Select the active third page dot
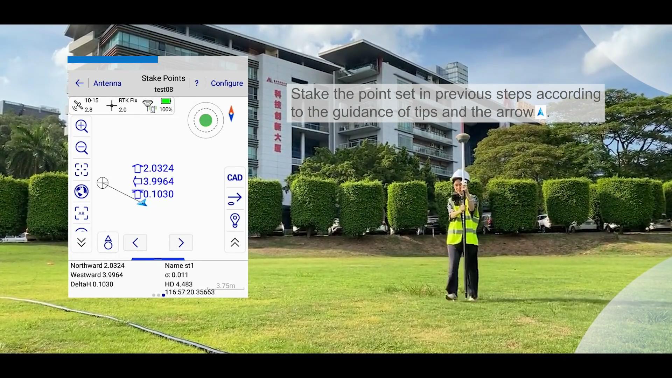 coord(163,295)
